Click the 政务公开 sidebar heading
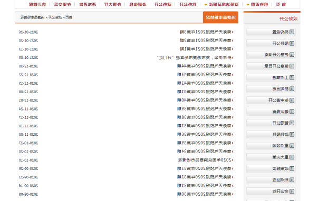 (288, 19)
